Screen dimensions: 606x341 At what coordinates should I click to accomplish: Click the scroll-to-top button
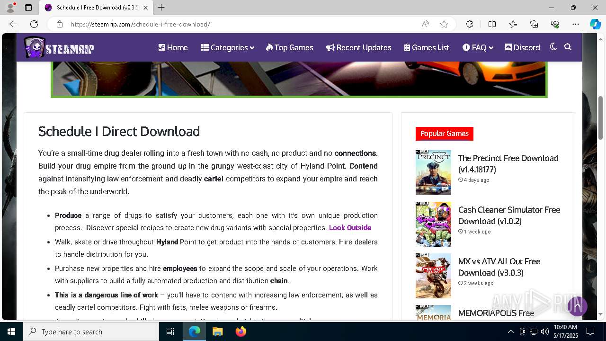click(578, 306)
